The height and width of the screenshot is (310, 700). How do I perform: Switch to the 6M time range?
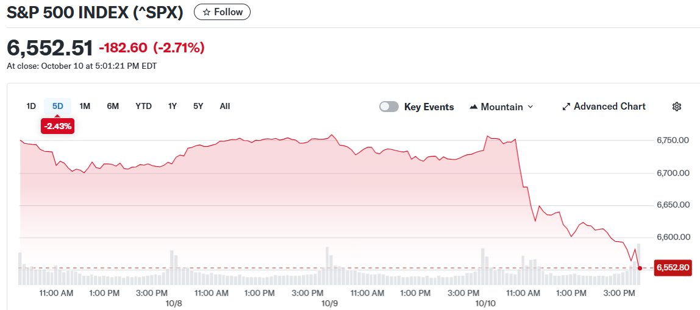(113, 106)
